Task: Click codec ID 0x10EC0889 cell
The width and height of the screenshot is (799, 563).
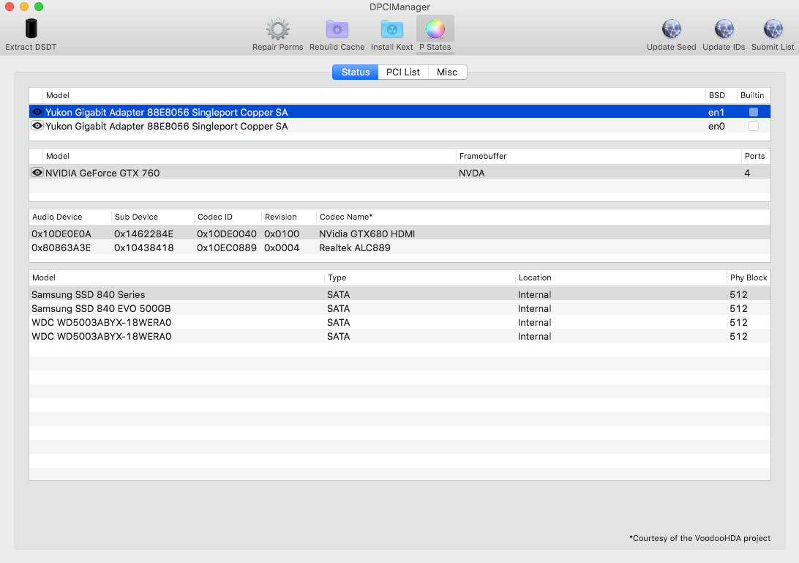Action: [x=226, y=247]
